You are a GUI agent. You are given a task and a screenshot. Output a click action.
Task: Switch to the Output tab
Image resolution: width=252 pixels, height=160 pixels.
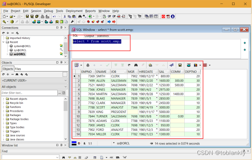pos(89,36)
